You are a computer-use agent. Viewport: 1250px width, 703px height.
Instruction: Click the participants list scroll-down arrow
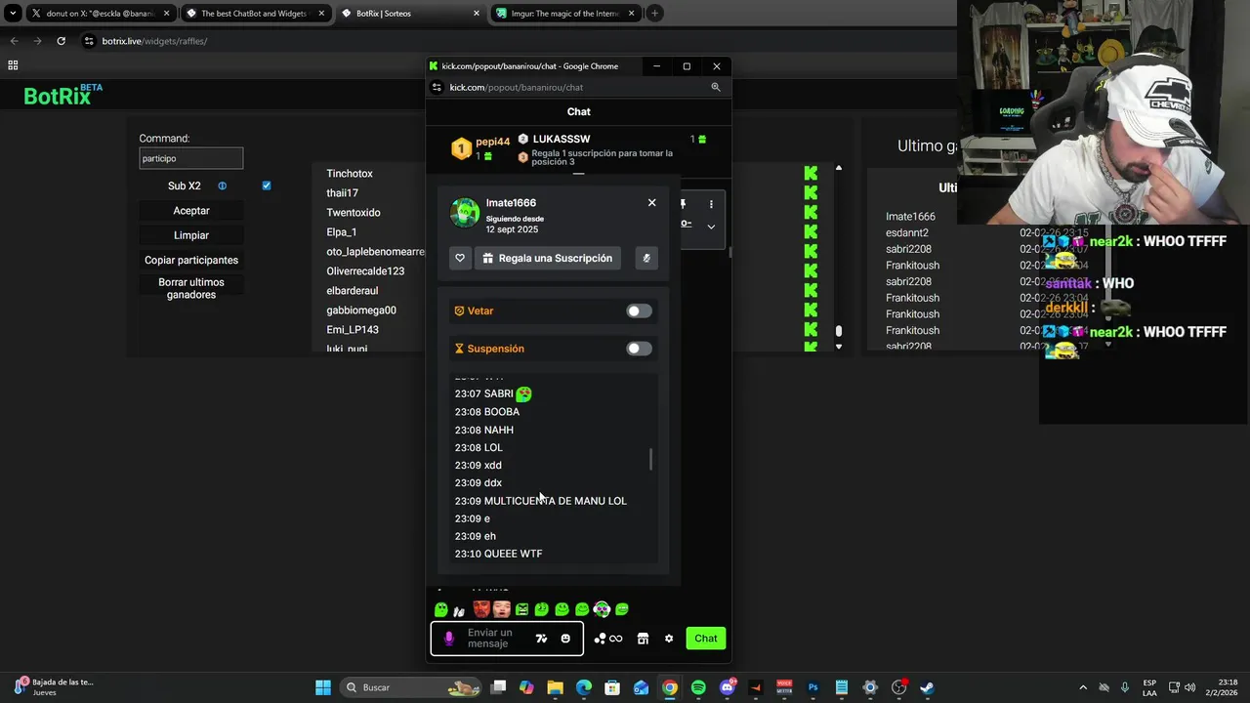838,347
